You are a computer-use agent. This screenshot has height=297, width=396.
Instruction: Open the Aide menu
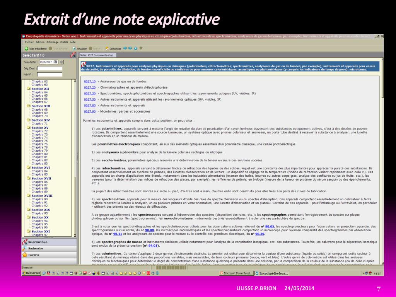(x=73, y=42)
